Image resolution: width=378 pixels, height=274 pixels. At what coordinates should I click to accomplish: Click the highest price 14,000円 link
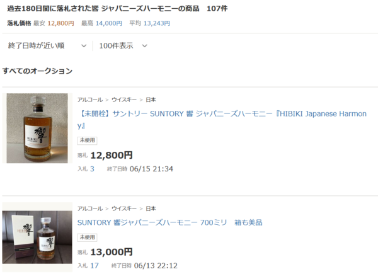coord(109,23)
